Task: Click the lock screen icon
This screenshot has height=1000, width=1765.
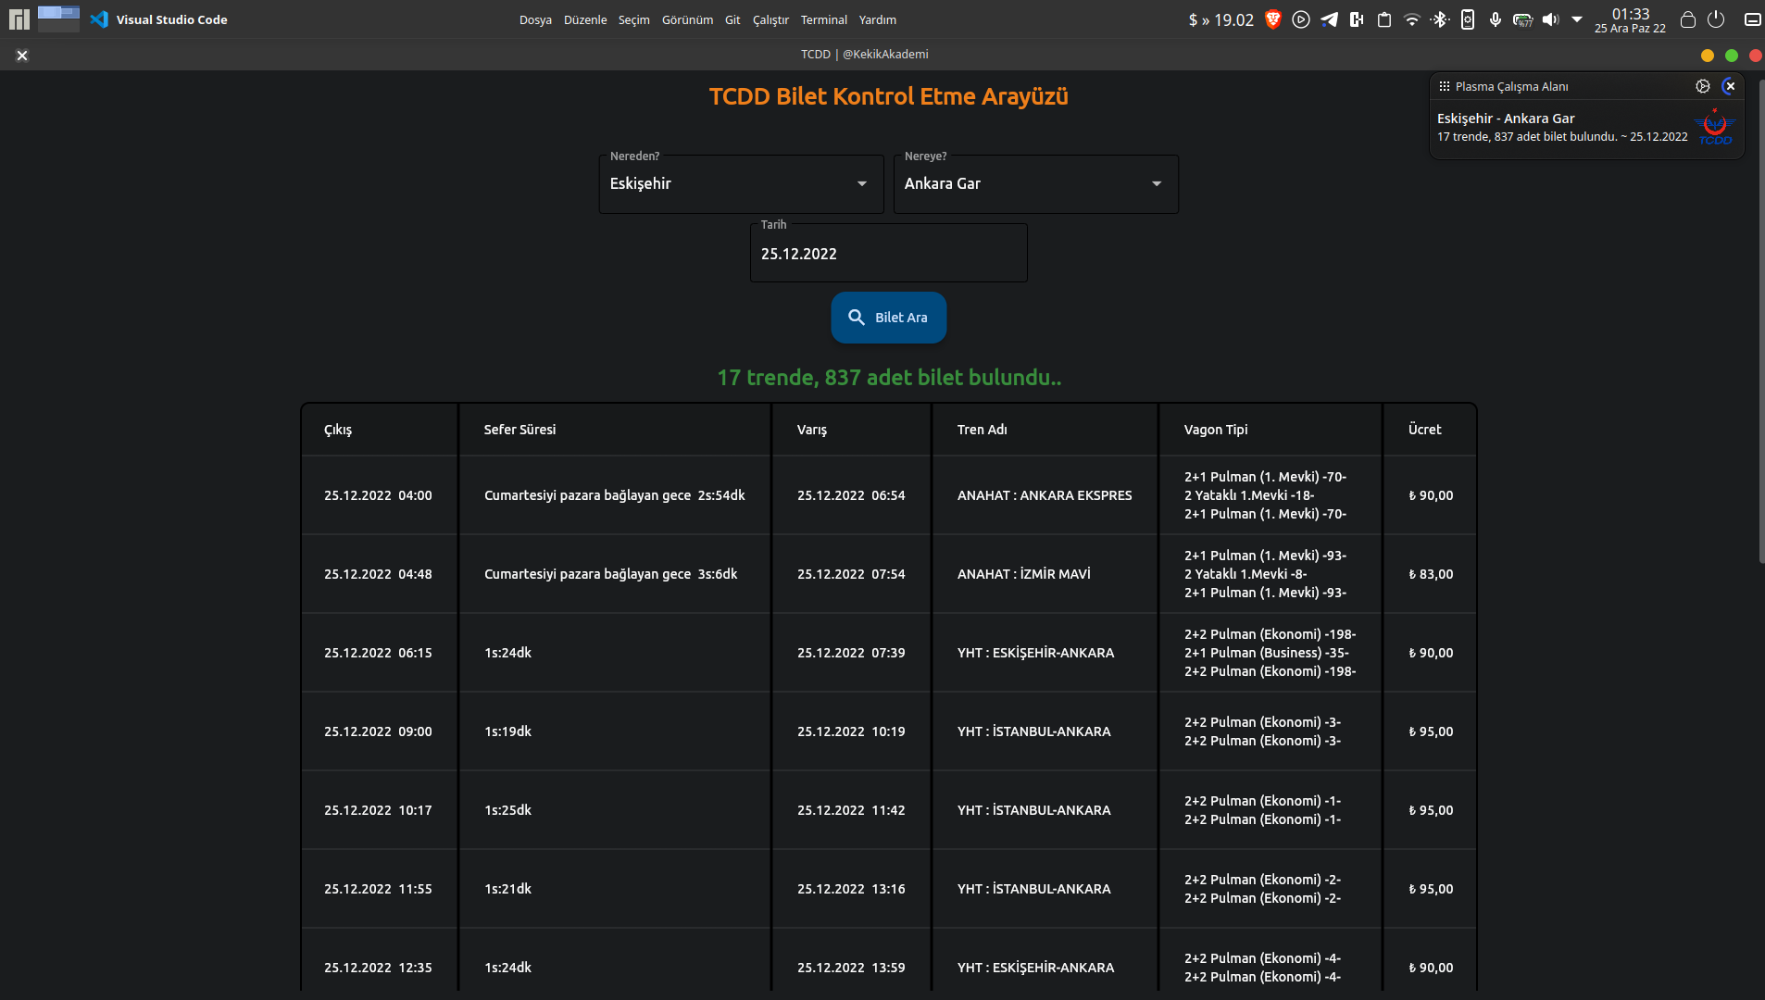Action: click(1688, 19)
